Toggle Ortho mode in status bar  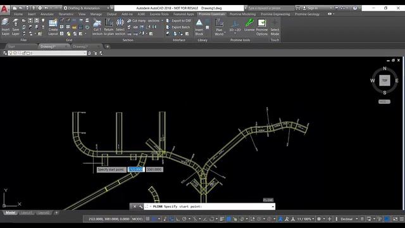pos(178,219)
